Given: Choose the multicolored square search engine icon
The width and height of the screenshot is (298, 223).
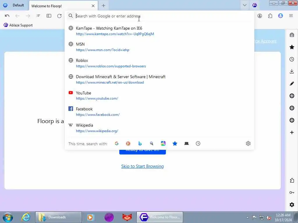Looking at the screenshot, I should (163, 143).
